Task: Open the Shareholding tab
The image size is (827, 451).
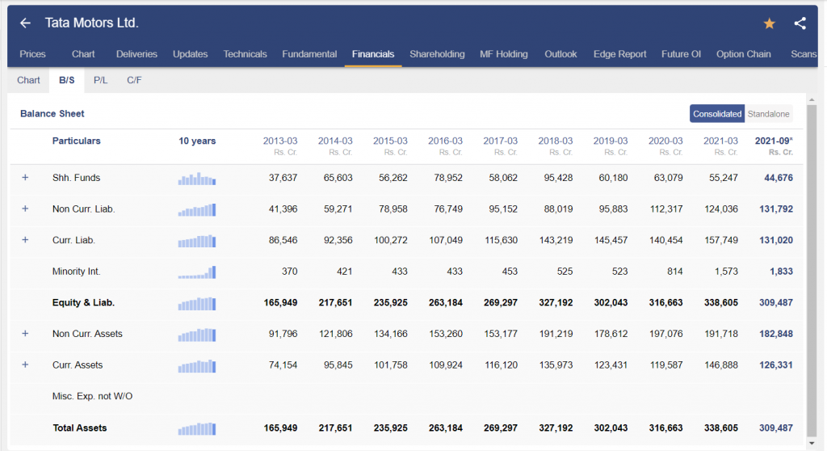Action: point(437,54)
